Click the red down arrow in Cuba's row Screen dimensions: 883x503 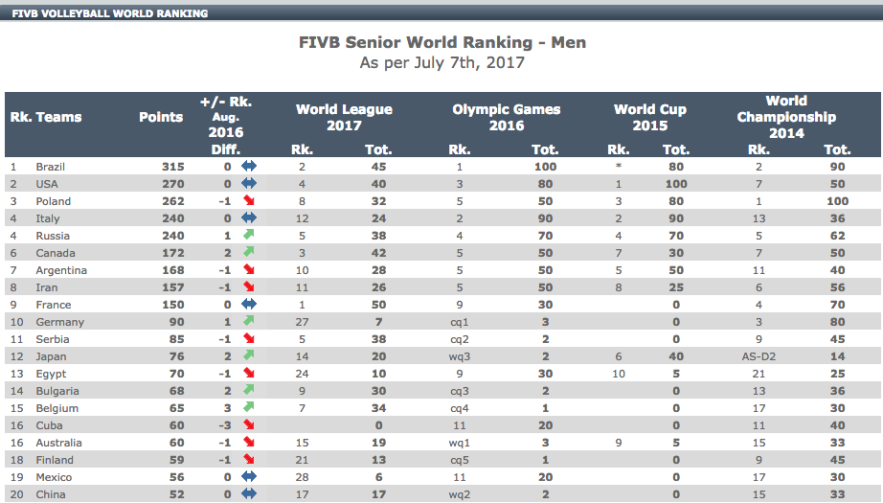[x=249, y=425]
